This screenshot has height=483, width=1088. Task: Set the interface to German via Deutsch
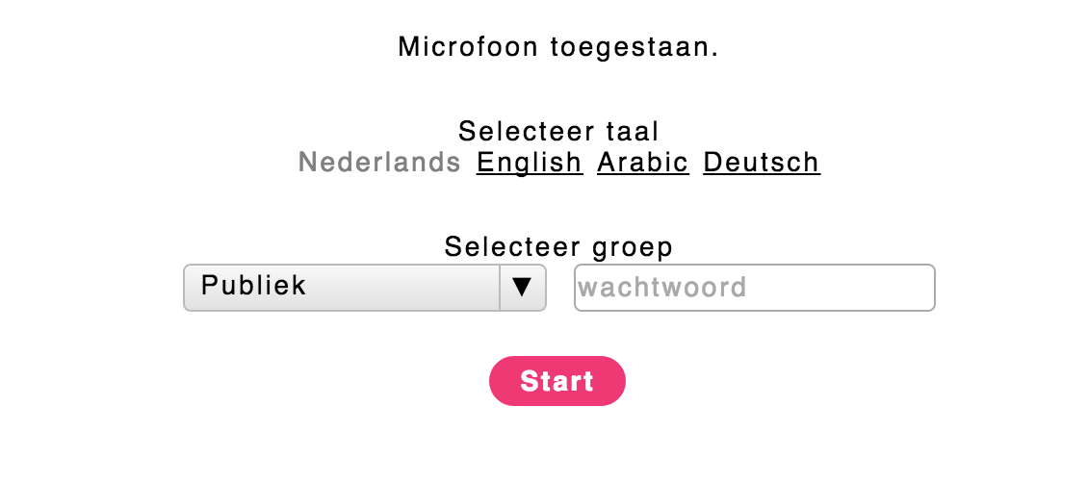(x=762, y=163)
